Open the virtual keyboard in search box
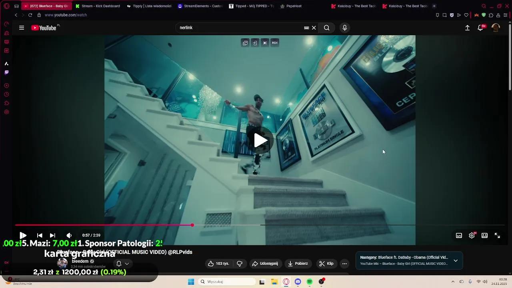 (x=306, y=28)
